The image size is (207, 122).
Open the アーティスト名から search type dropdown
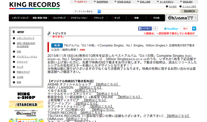87,11
